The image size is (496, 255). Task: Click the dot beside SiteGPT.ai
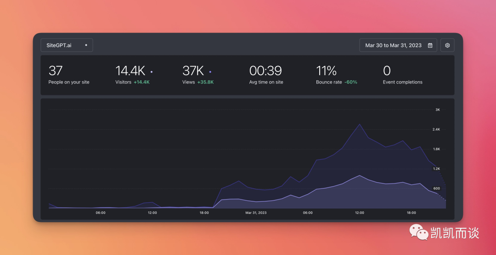pyautogui.click(x=86, y=45)
